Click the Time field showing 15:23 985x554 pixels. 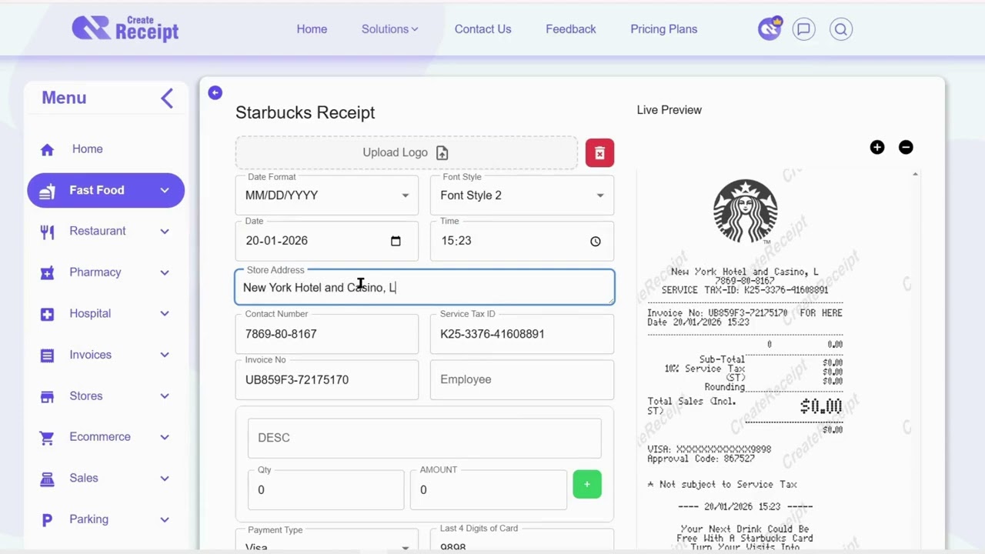click(522, 241)
